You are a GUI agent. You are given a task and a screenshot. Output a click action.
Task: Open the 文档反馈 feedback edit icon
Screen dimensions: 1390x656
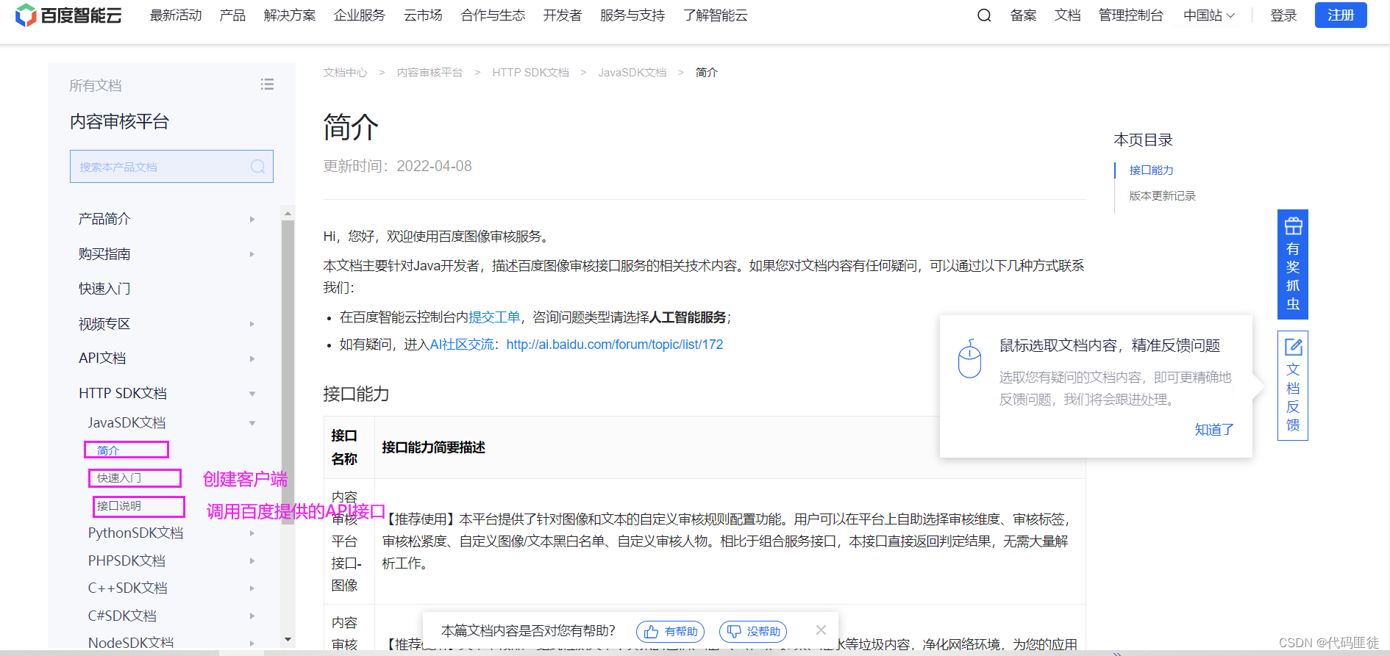[x=1293, y=347]
